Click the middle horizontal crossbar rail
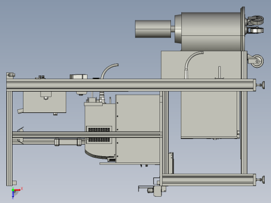Screen dimensions: 271x203 pyautogui.click(x=87, y=135)
